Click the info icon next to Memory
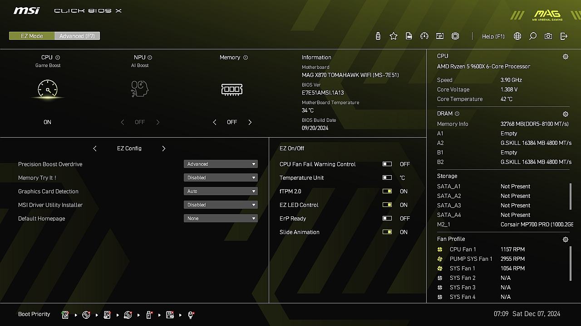The image size is (581, 326). [x=246, y=58]
